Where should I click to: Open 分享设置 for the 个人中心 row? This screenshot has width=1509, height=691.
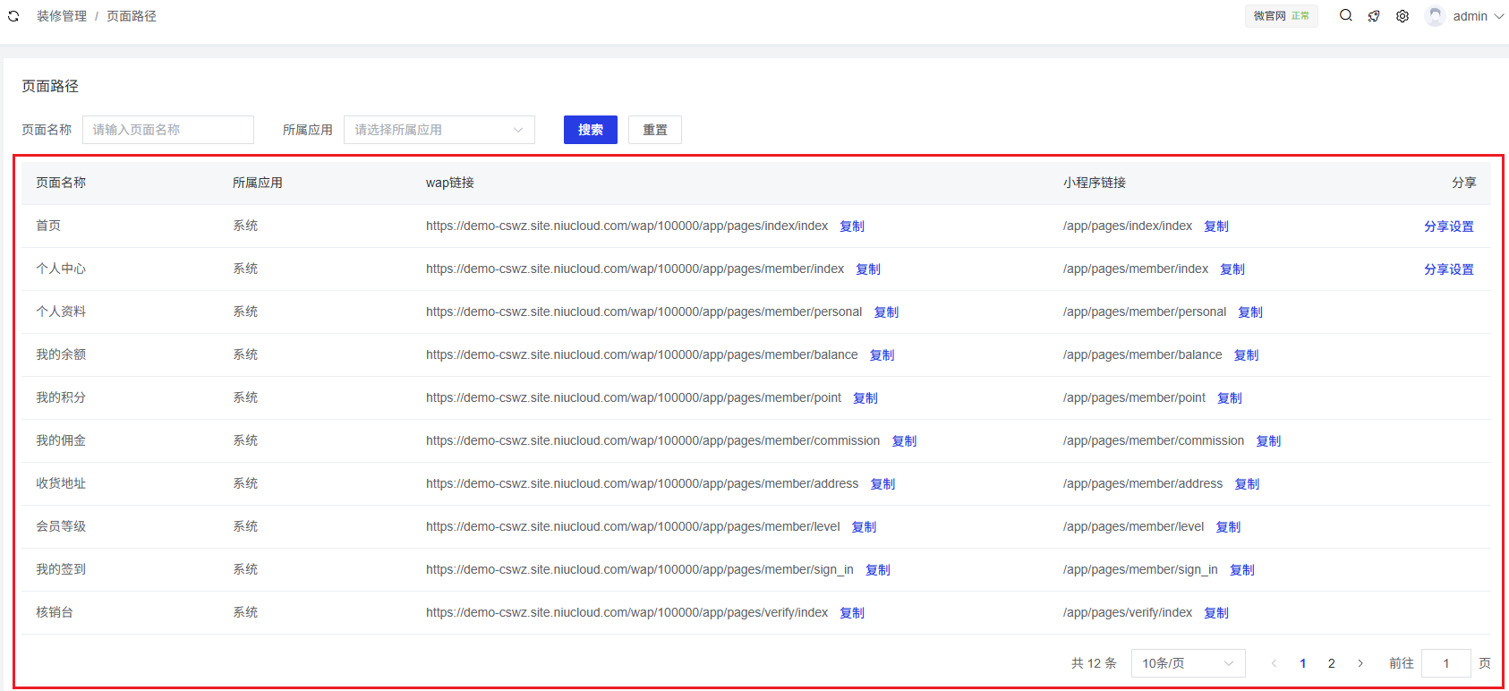tap(1448, 269)
